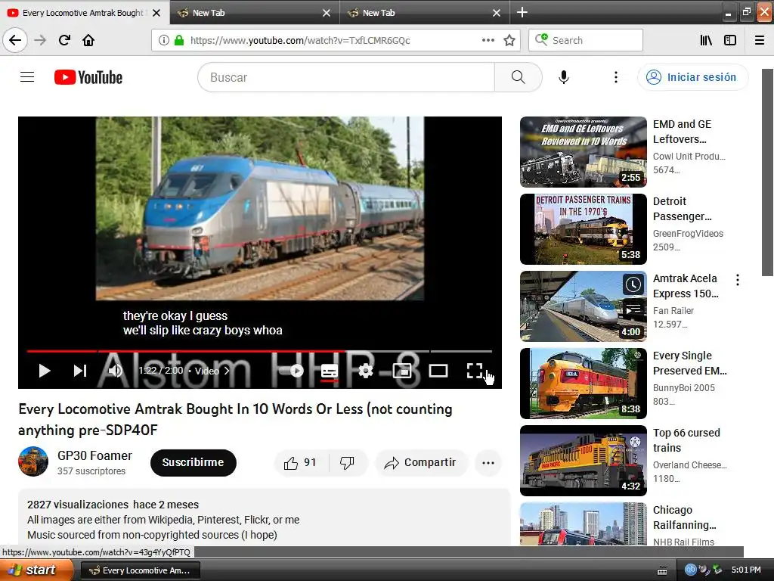Bookmark this page with star icon
Screen dimensions: 774x581
[509, 40]
